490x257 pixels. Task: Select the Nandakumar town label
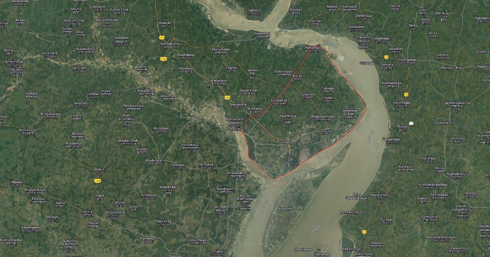pyautogui.click(x=170, y=43)
